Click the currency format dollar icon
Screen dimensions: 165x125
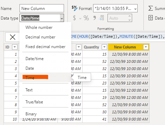[x=74, y=18]
